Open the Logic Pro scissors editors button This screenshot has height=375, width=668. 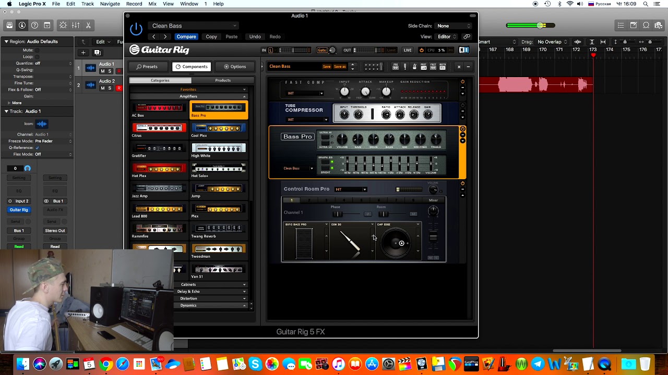(88, 25)
